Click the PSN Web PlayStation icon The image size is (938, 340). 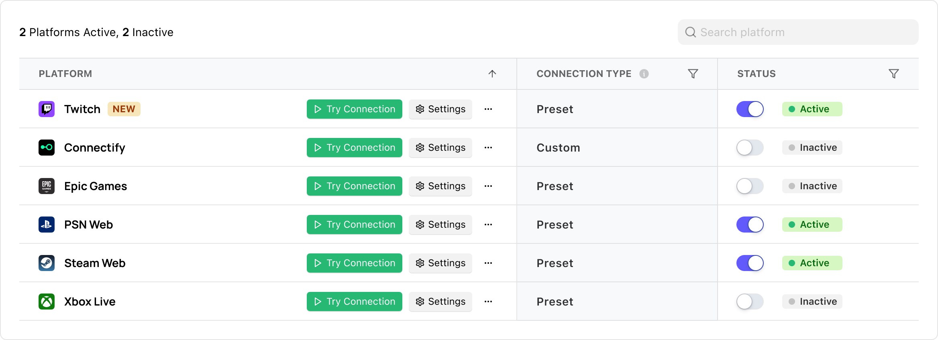(47, 225)
